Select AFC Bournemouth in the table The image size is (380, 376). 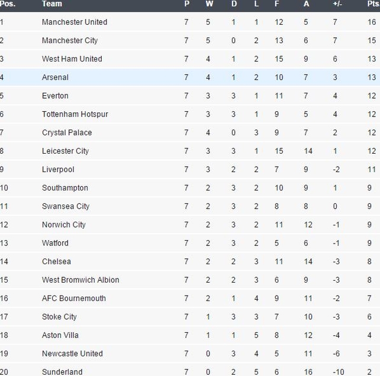coord(73,299)
